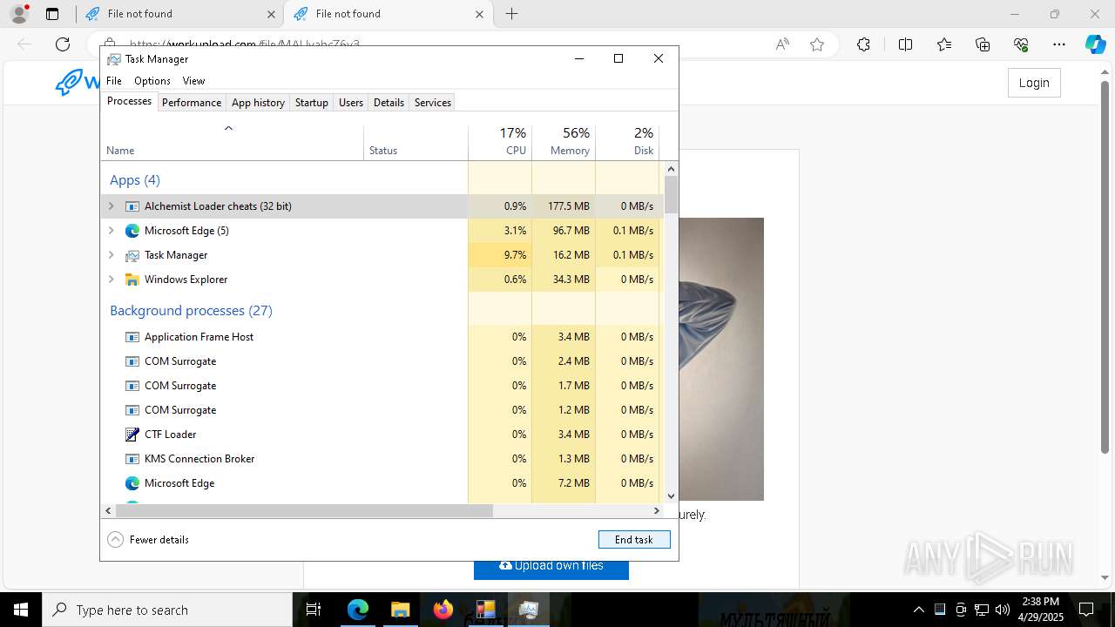Viewport: 1115px width, 627px height.
Task: Select the CTF Loader process row
Action: coord(381,435)
